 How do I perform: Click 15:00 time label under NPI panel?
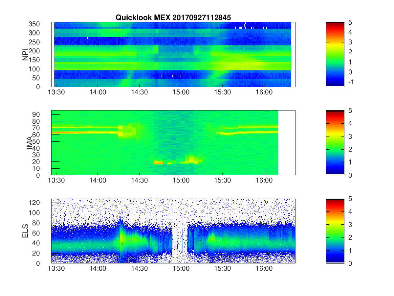181,93
